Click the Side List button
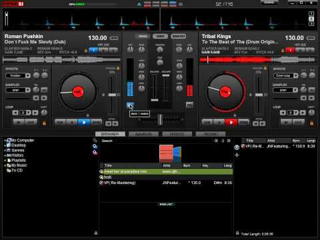 pos(166,204)
